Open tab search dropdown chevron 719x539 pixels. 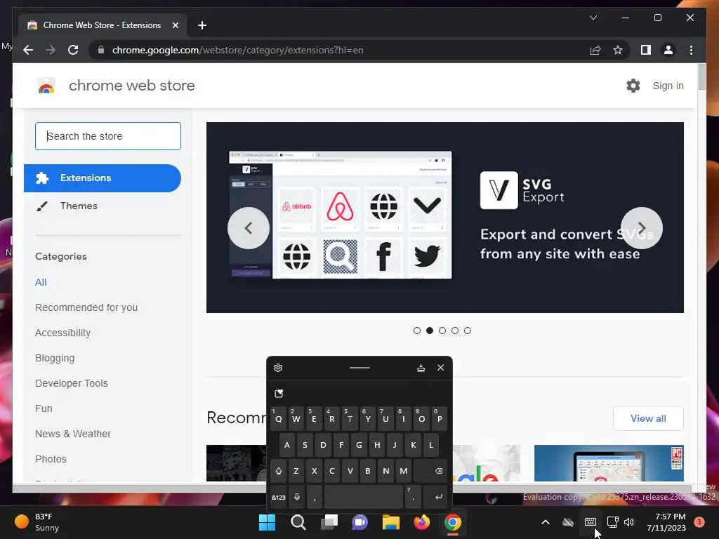click(593, 18)
